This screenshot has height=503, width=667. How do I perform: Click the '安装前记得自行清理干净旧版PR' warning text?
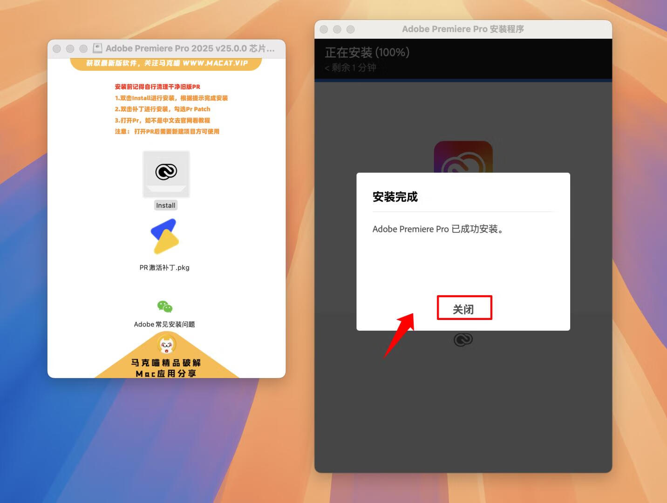click(157, 87)
